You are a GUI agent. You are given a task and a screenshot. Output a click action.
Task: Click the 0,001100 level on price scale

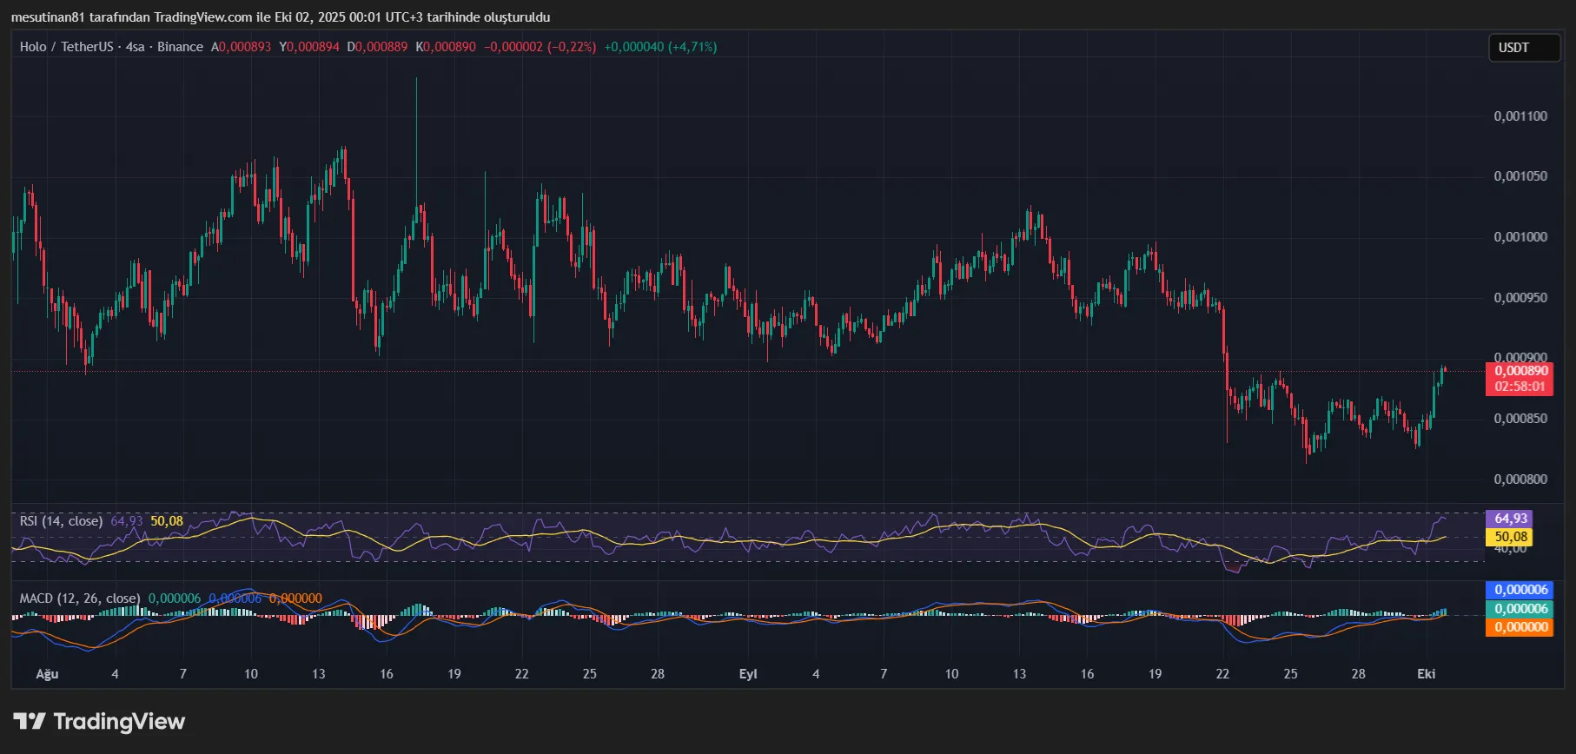pyautogui.click(x=1520, y=116)
